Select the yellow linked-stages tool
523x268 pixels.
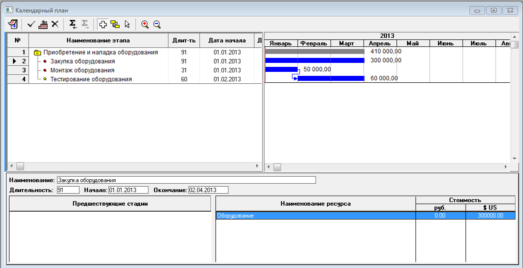coord(115,24)
